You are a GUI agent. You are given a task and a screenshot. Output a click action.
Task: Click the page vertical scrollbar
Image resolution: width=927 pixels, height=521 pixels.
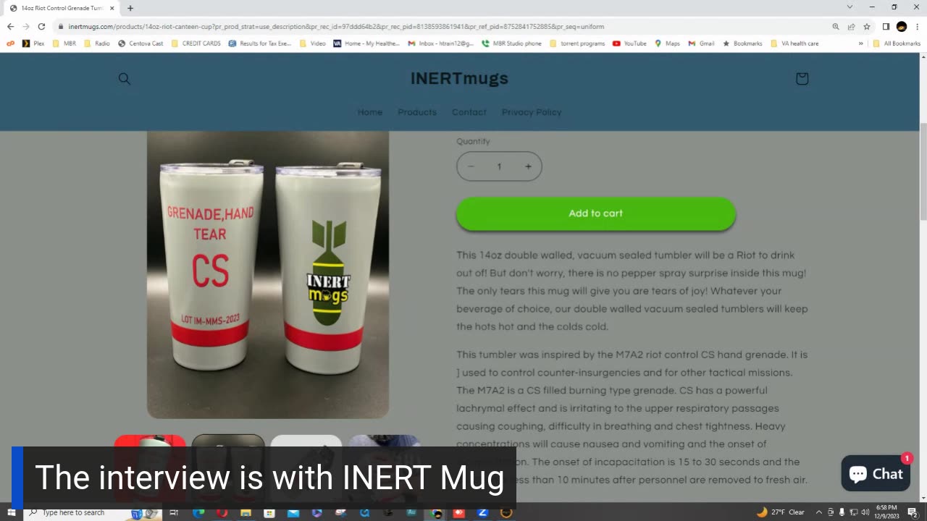[923, 171]
